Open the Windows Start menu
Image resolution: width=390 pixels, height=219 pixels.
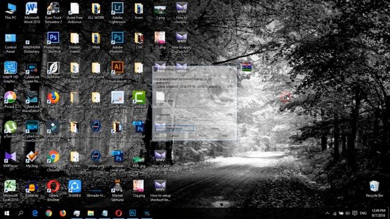[7, 214]
